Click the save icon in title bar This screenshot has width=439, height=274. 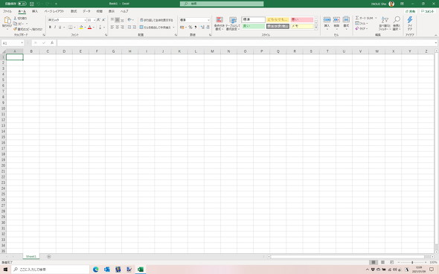32,4
